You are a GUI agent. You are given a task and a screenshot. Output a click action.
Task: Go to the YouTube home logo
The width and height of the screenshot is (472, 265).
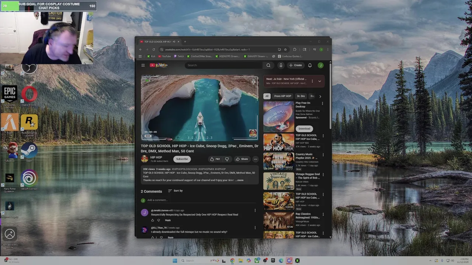click(159, 65)
